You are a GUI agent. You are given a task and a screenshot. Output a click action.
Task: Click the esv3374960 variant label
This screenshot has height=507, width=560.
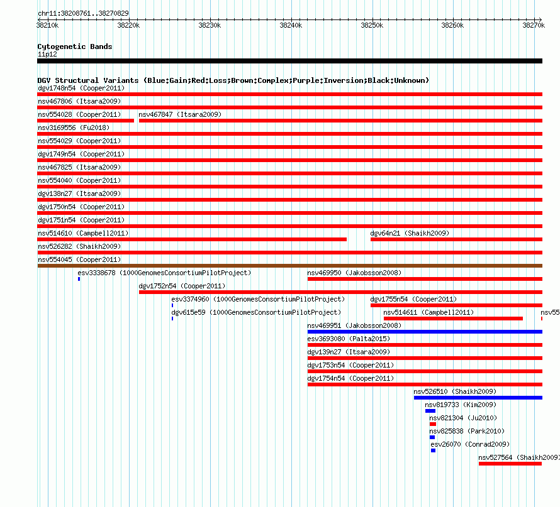pos(258,299)
